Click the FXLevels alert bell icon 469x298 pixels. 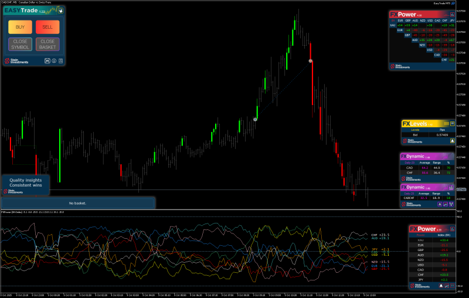(452, 141)
